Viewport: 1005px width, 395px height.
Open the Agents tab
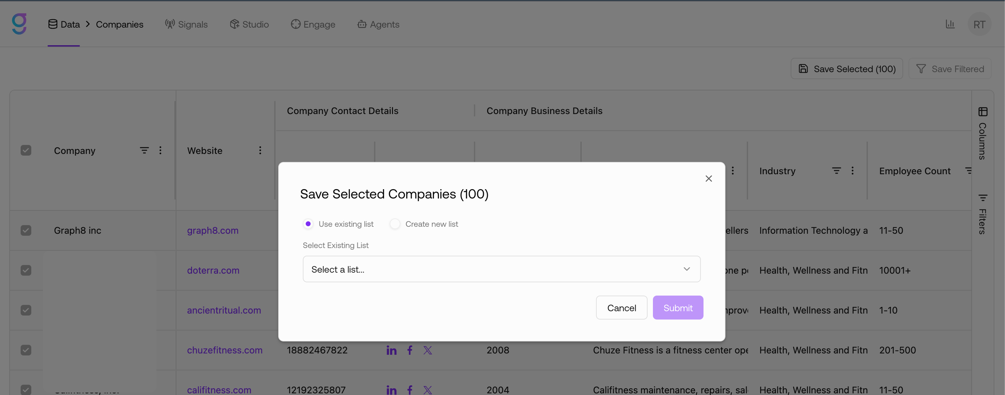(378, 24)
